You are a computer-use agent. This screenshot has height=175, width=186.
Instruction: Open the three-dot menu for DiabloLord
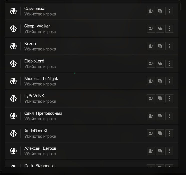[169, 64]
